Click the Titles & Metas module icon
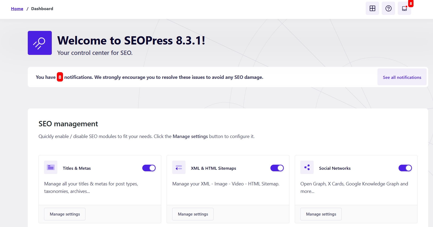Viewport: 433px width, 227px height. pos(51,167)
